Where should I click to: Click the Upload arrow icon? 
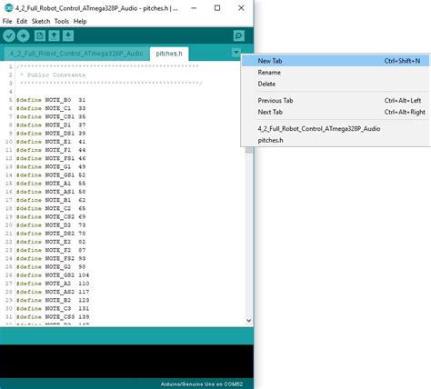click(x=23, y=35)
